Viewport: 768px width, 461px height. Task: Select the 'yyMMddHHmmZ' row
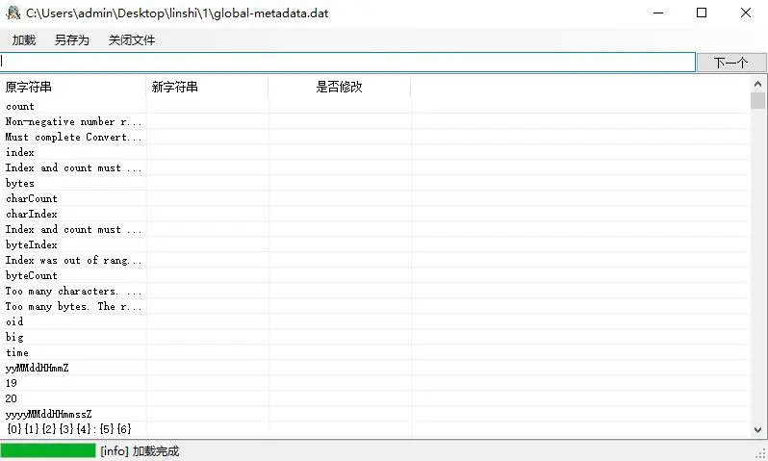pos(374,368)
